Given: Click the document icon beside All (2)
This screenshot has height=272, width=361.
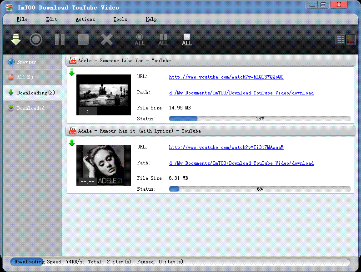Looking at the screenshot, I should click(11, 77).
